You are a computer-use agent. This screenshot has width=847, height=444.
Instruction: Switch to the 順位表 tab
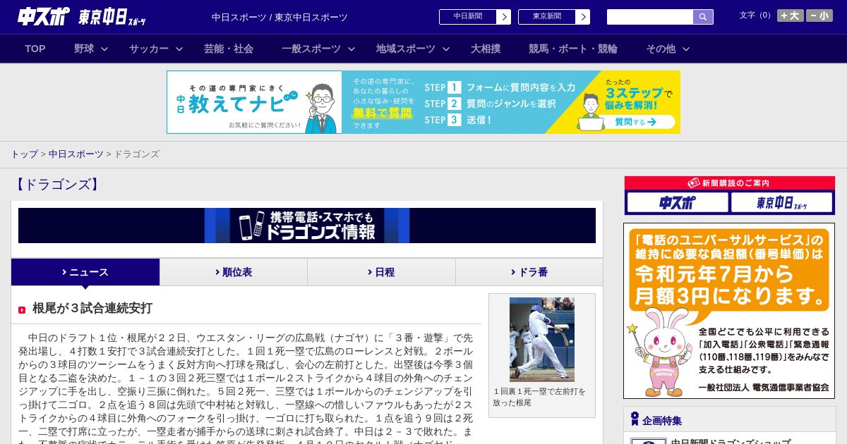click(234, 272)
